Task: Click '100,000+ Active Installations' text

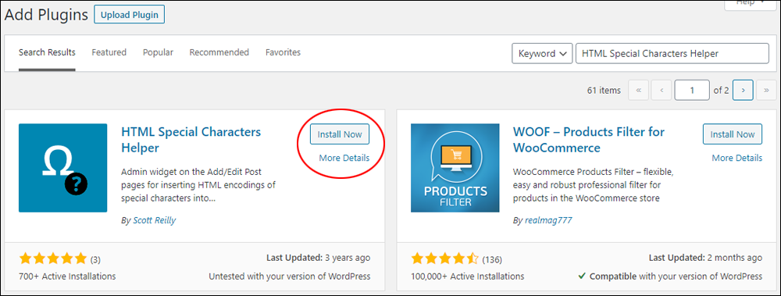Action: 467,276
